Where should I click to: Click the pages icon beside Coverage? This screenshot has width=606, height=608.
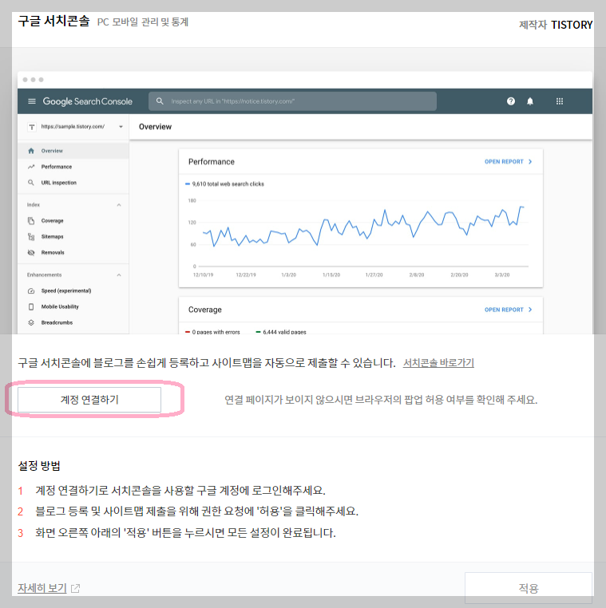point(31,221)
